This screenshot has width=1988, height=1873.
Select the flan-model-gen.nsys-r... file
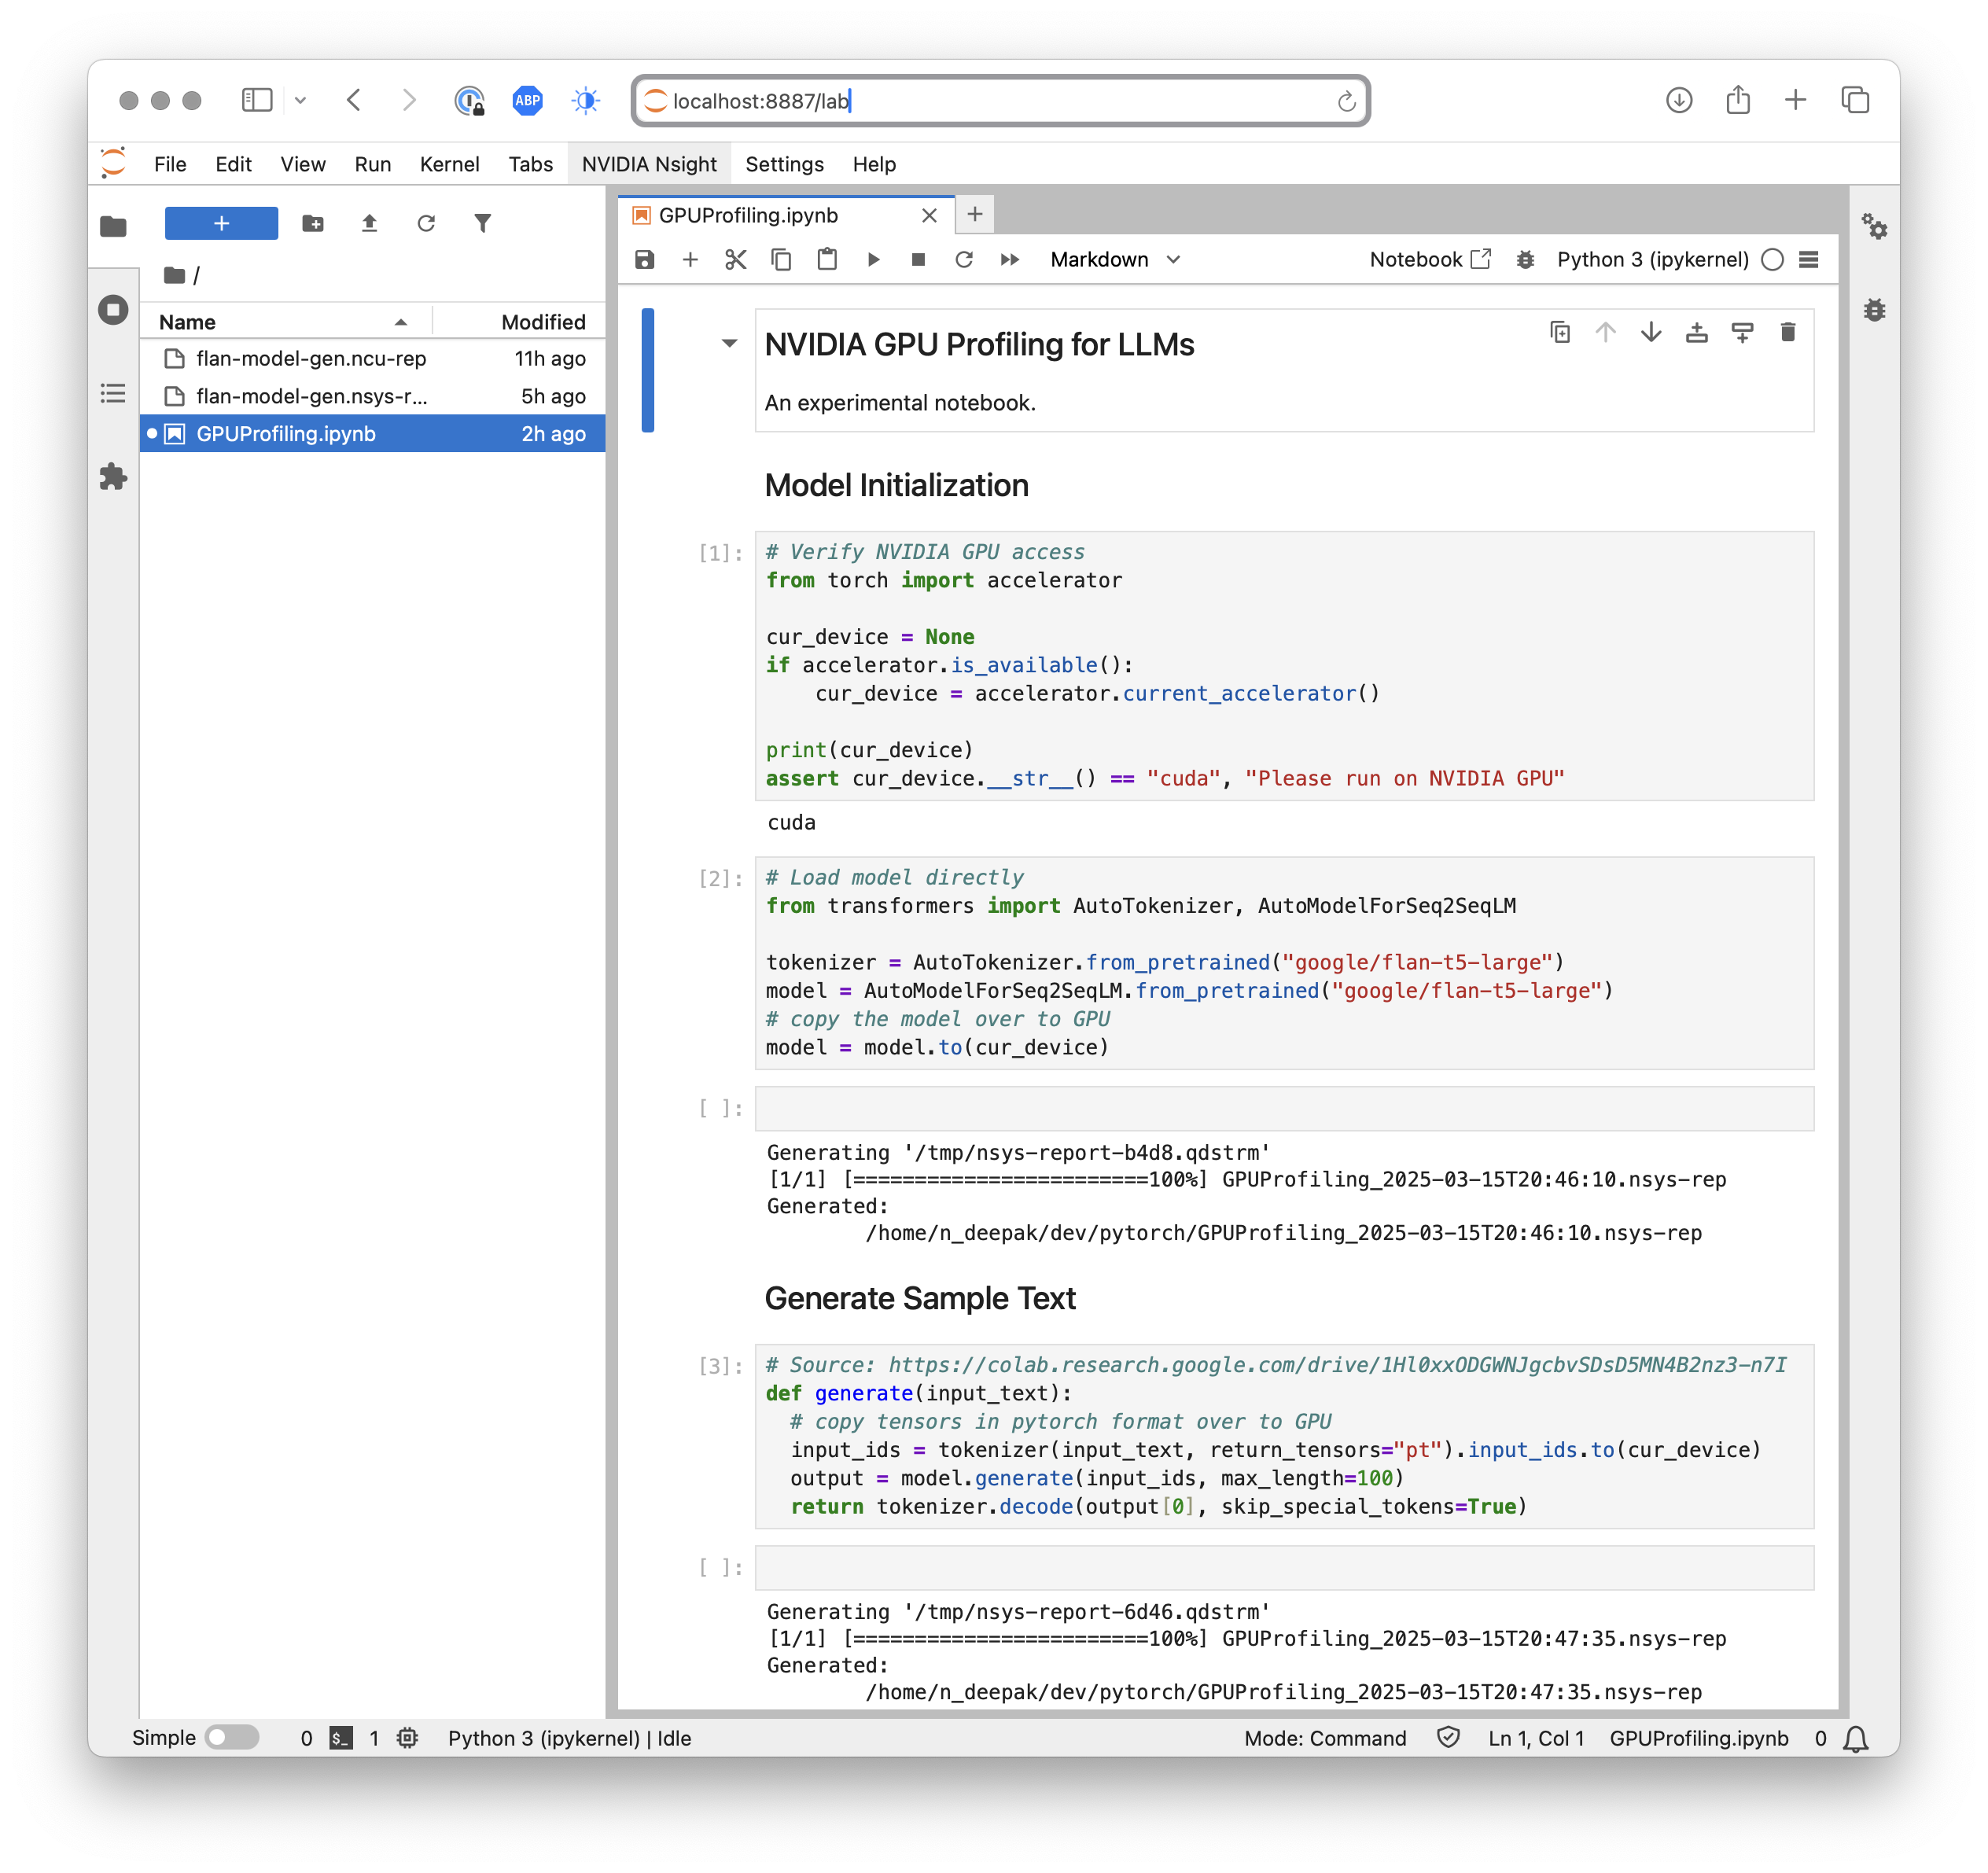click(x=372, y=396)
